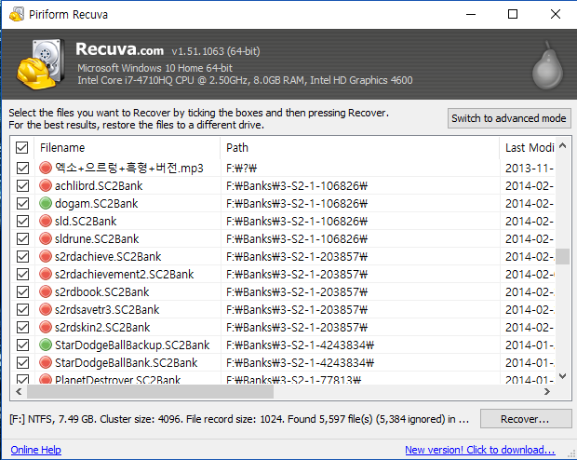Uncheck the sld.SC2Bank row checkbox
This screenshot has width=577, height=460.
click(x=23, y=221)
